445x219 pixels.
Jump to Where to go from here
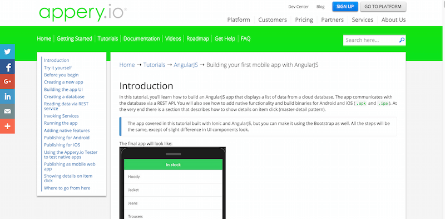click(67, 188)
